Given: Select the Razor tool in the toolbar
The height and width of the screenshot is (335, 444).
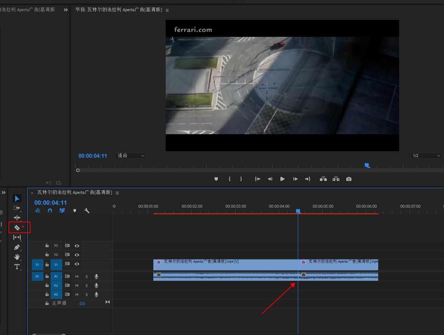Looking at the screenshot, I should (17, 228).
